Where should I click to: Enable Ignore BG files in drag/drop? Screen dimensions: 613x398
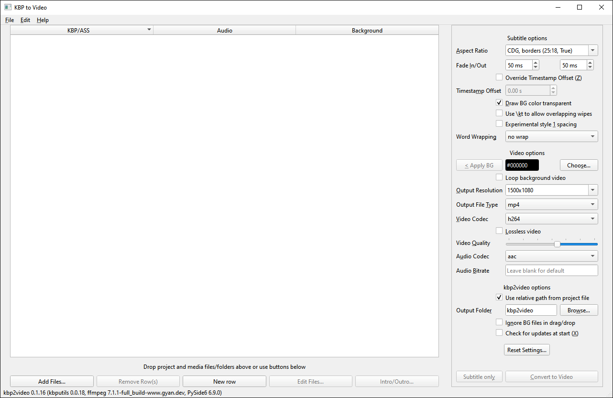[499, 322]
